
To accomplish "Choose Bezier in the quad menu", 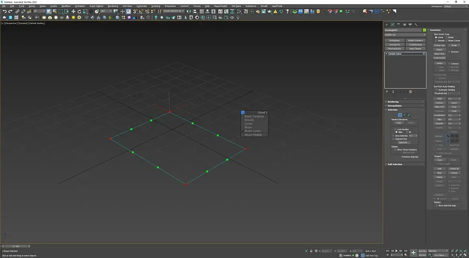I will coord(248,127).
